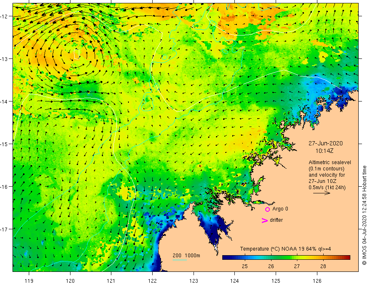Click the 'velocity for' legend line
The width and height of the screenshot is (367, 284).
(327, 175)
